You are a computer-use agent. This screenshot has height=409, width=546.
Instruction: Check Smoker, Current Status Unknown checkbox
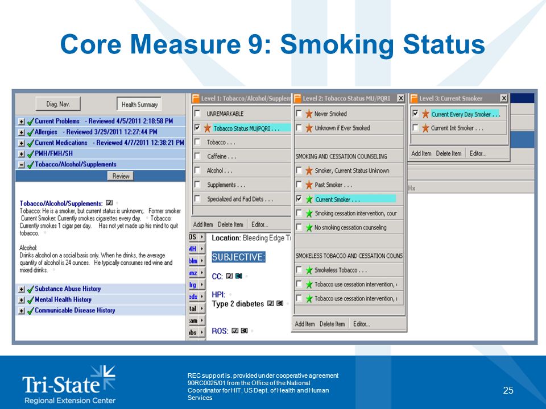pyautogui.click(x=299, y=170)
